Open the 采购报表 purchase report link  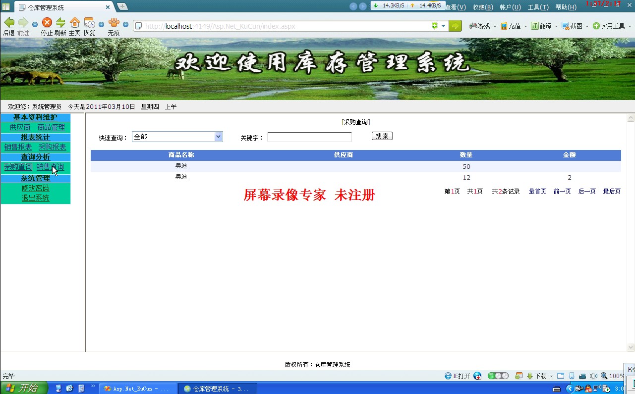(52, 147)
